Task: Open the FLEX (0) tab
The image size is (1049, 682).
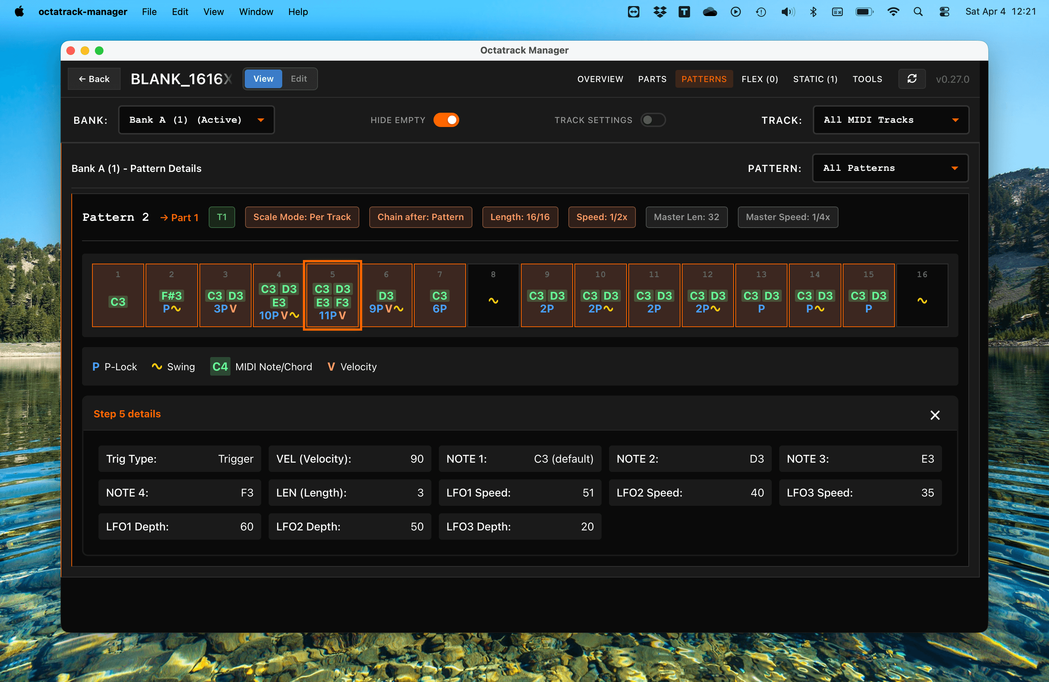Action: (759, 79)
